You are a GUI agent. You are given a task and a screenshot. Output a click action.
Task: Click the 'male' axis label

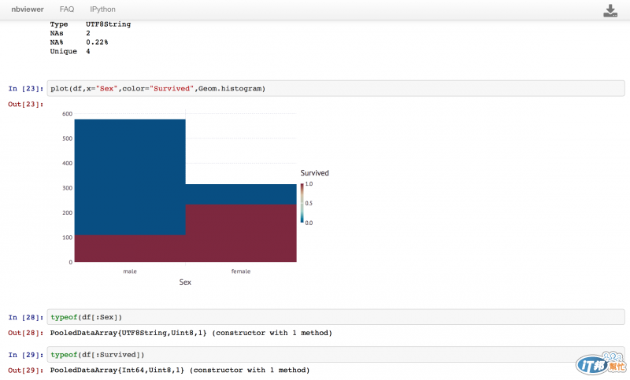pyautogui.click(x=130, y=271)
